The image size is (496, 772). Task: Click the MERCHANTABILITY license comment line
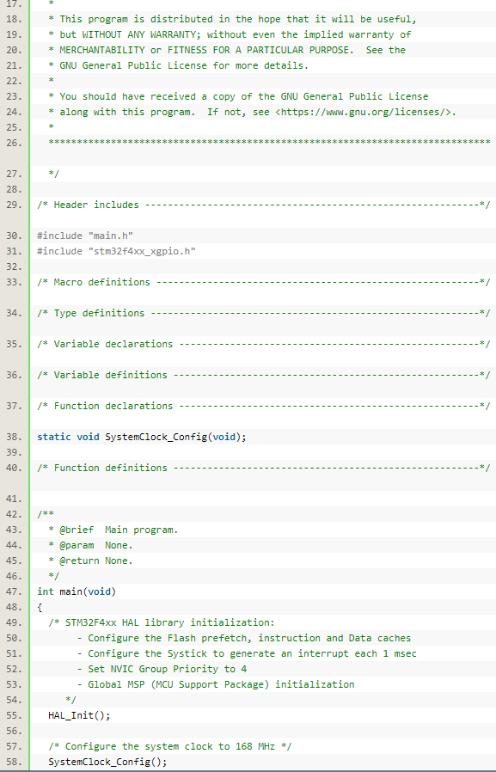click(x=227, y=50)
